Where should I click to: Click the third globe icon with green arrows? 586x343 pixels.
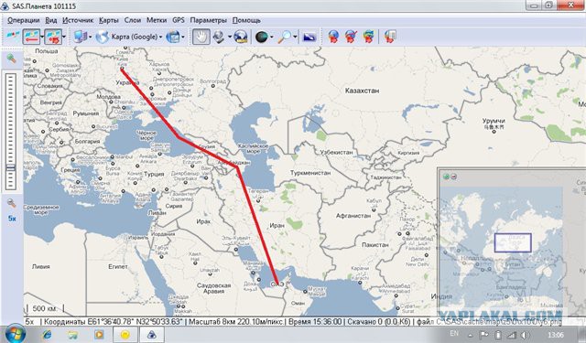368,37
